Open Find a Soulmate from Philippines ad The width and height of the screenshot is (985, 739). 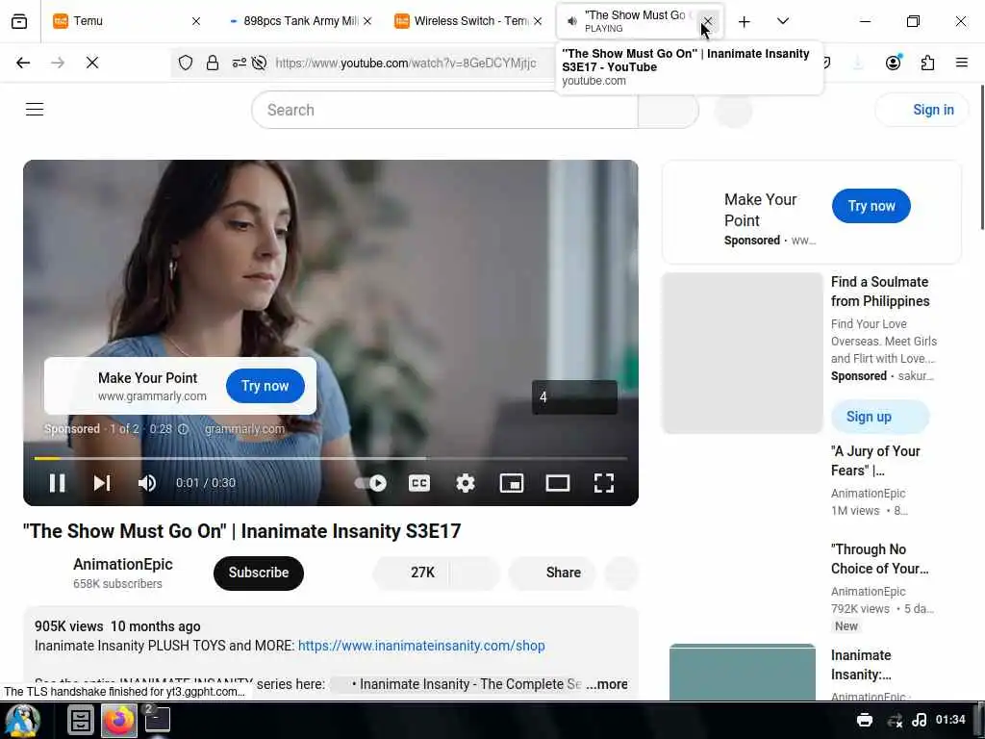click(880, 292)
